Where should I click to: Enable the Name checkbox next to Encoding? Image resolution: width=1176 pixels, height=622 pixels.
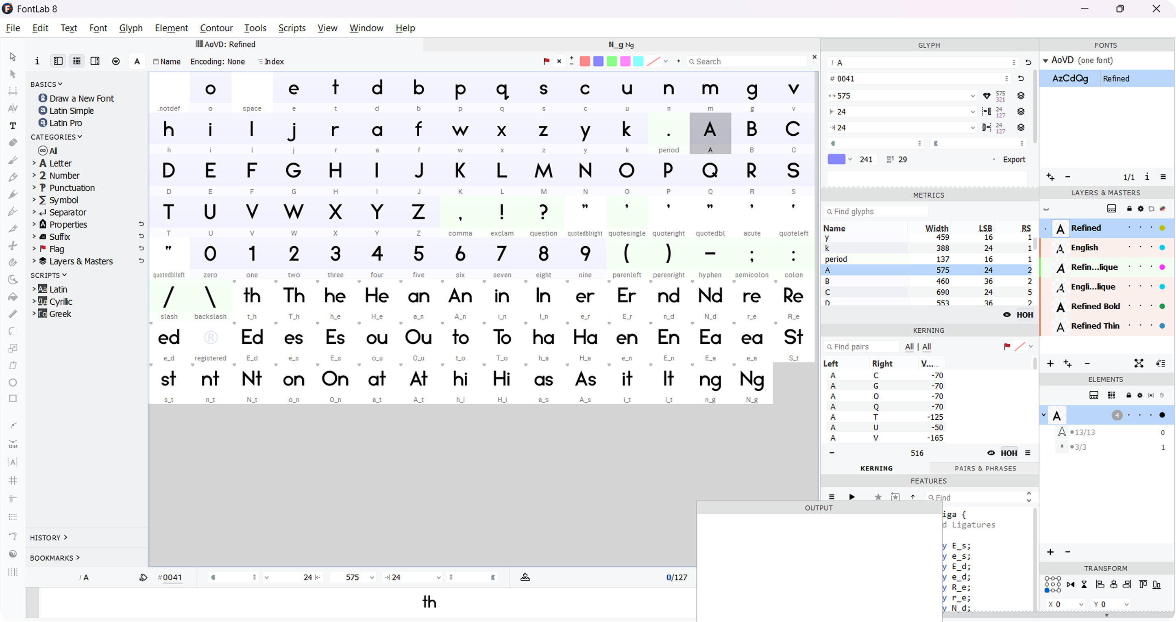pos(156,61)
